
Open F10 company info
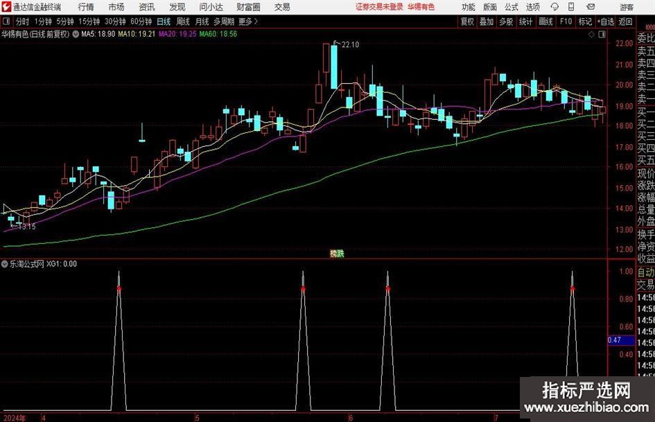coord(566,21)
